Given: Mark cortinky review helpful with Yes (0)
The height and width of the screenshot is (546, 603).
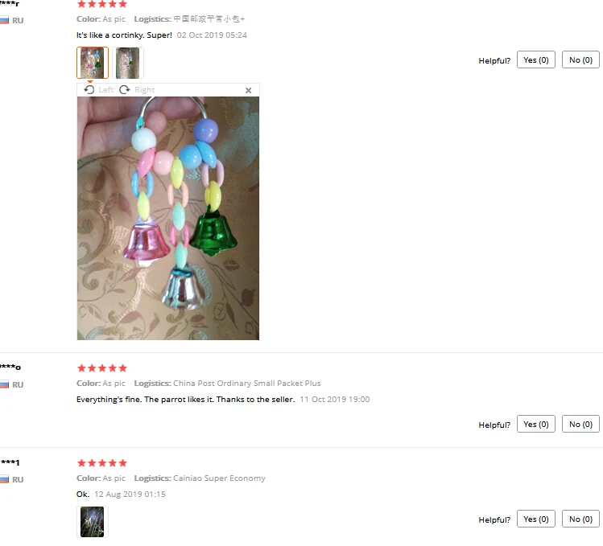Looking at the screenshot, I should coord(535,60).
